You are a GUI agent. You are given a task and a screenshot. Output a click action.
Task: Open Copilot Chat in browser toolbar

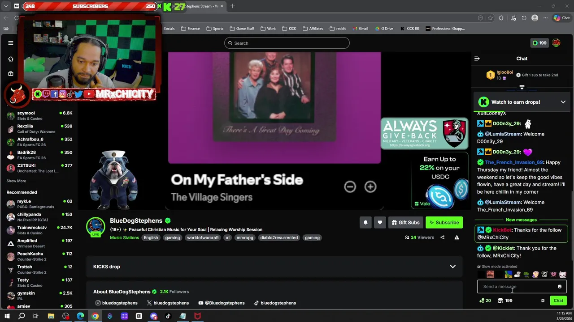[561, 18]
